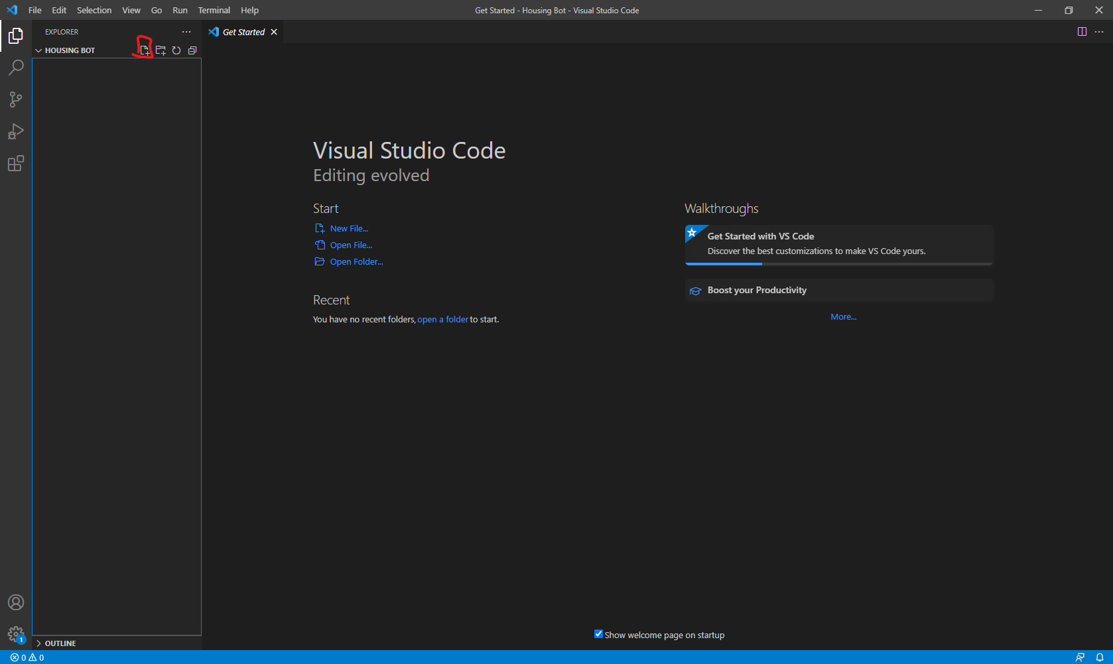
Task: Open the Explorer view in activity bar
Action: [x=16, y=36]
